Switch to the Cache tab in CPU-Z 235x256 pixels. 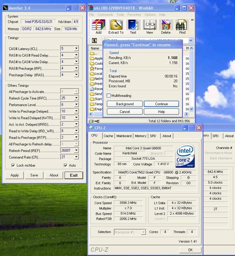click(x=108, y=136)
